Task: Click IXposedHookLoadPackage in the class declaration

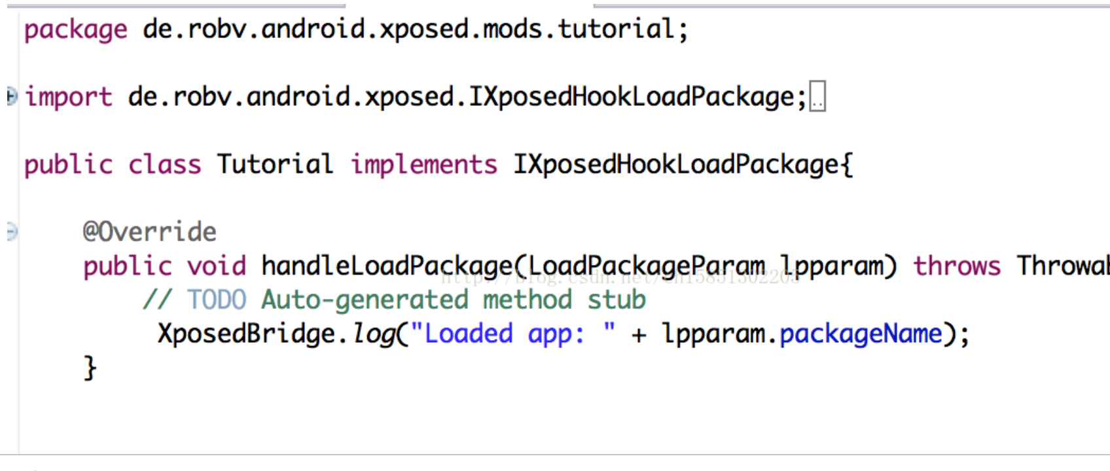Action: click(x=675, y=164)
